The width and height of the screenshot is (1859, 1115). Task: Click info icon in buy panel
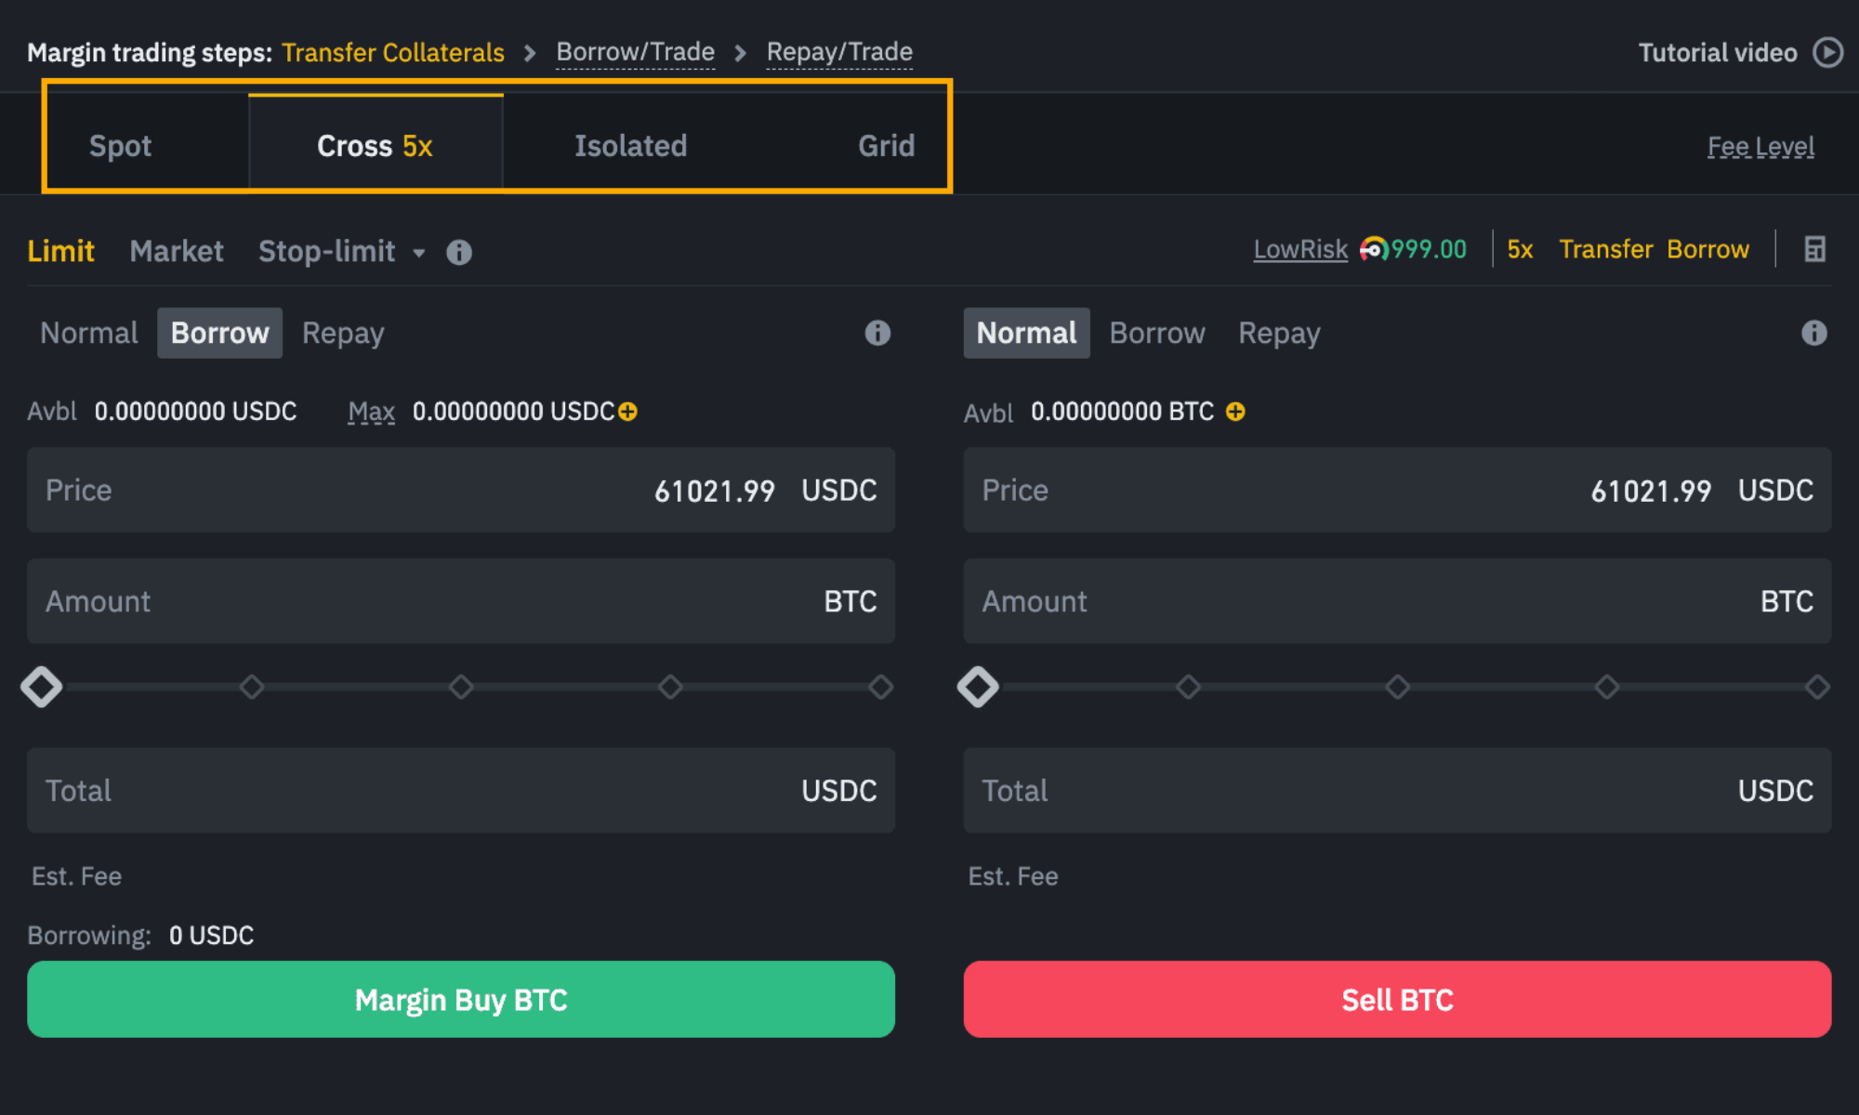[877, 333]
